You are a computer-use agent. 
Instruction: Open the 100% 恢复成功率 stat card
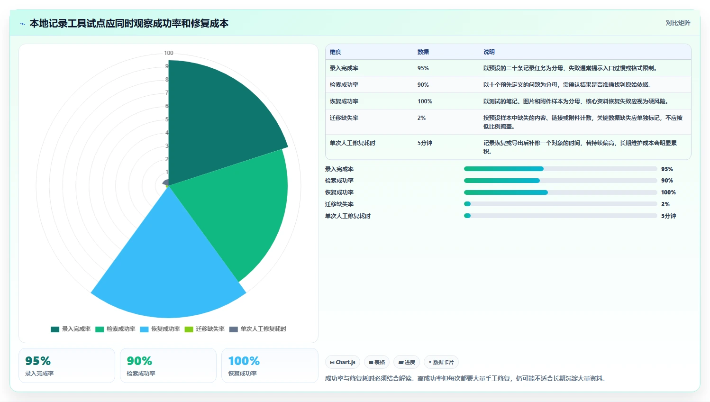point(270,365)
